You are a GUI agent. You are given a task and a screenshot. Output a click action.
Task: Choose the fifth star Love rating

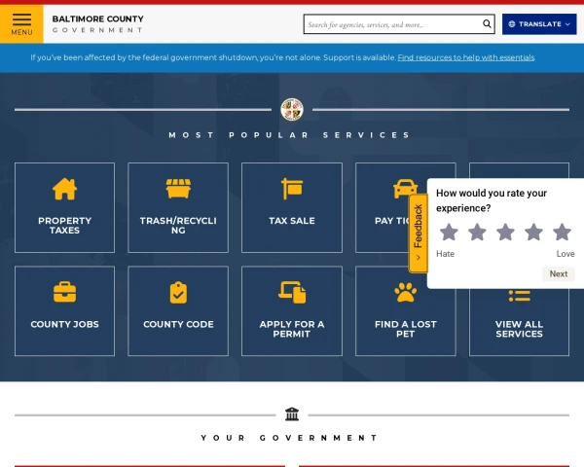[562, 232]
